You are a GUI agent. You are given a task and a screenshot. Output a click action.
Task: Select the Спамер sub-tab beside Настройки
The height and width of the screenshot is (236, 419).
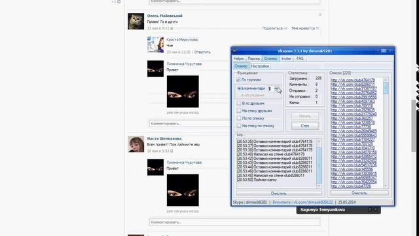click(241, 66)
